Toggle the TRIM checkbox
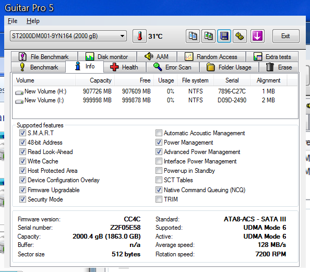This screenshot has height=272, width=310. click(x=159, y=199)
